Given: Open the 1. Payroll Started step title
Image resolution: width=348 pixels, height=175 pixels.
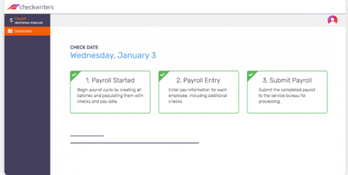Looking at the screenshot, I should click(x=110, y=80).
